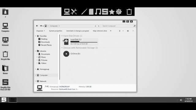Open Downloads under Favorites

[x=44, y=42]
